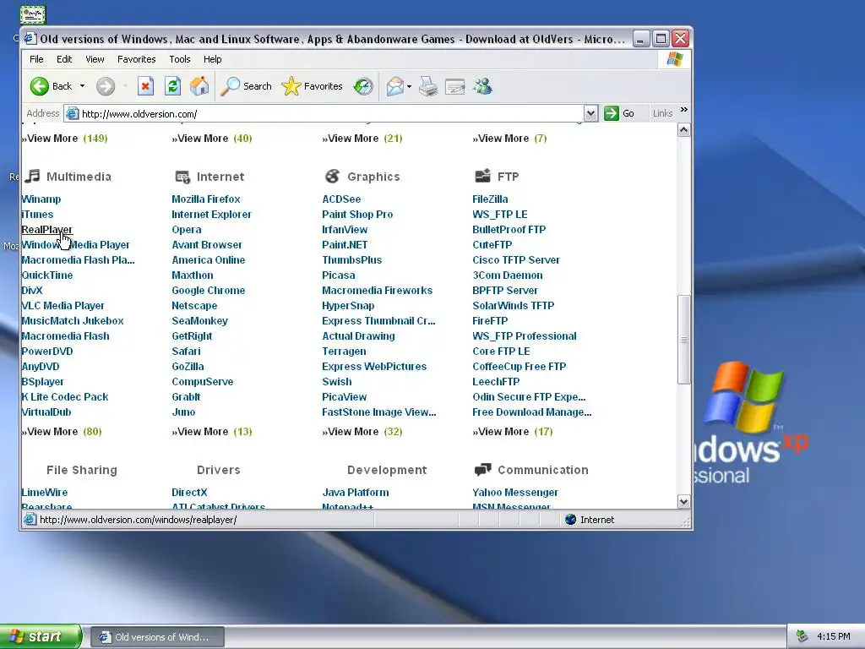Open the History toolbar icon
Image resolution: width=865 pixels, height=649 pixels.
pyautogui.click(x=363, y=86)
